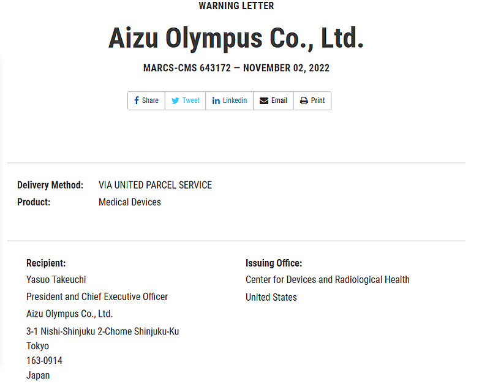Post the letter to Linkedin
The image size is (490, 389).
(229, 100)
